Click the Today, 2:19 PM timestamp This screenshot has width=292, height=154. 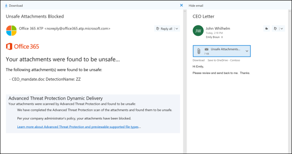214,33
